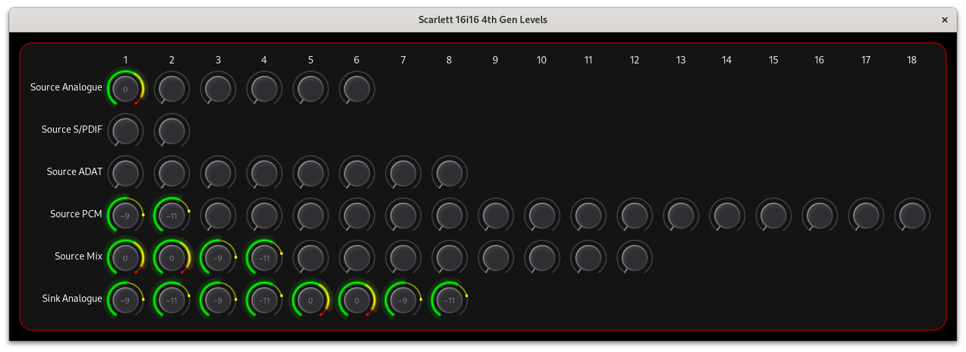Screen dimensions: 966x352
Task: Click the Source Analogue 6 level dial
Action: [x=357, y=88]
